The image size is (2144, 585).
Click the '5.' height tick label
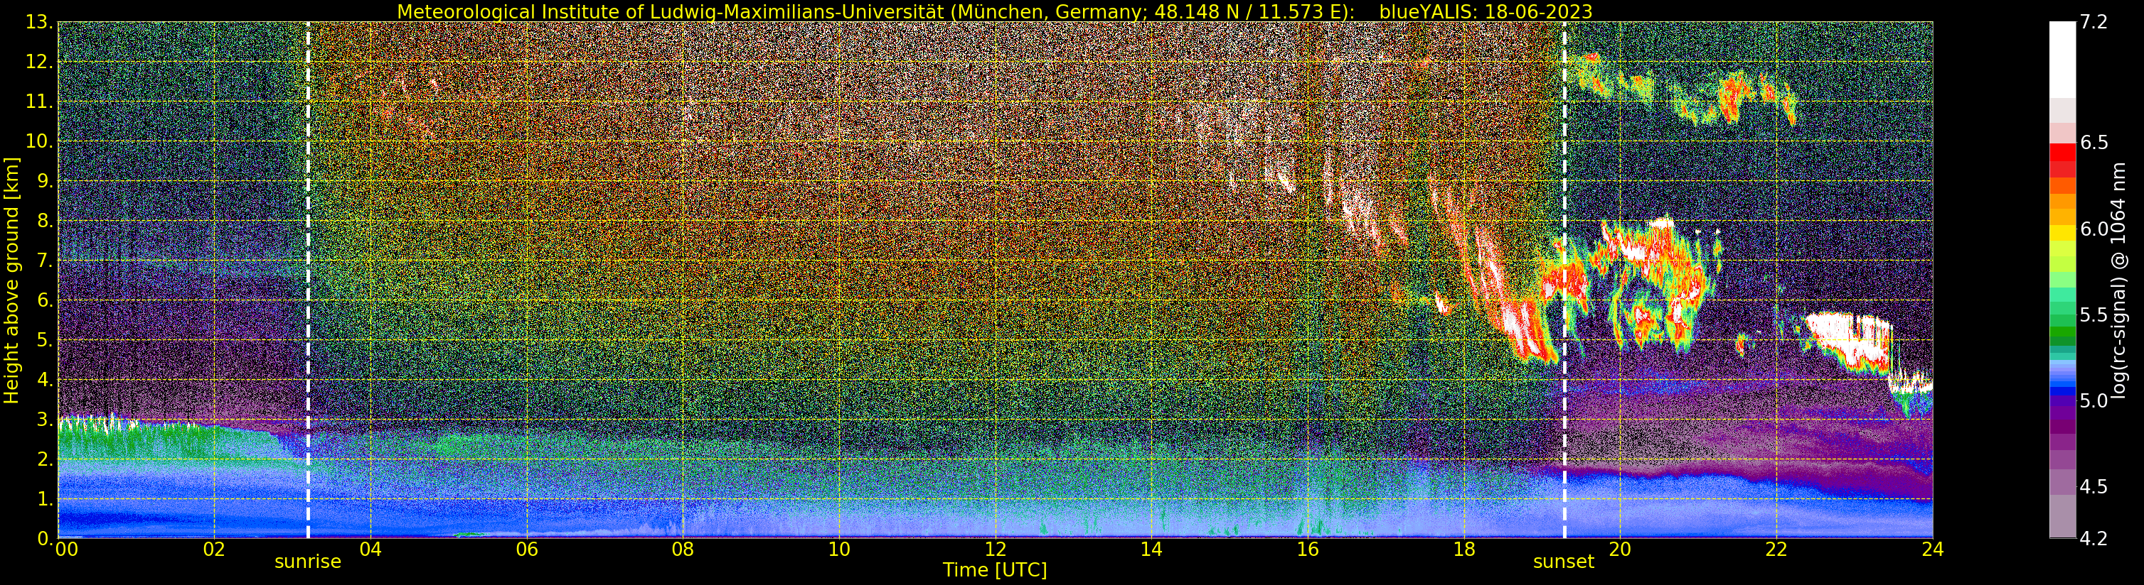[x=44, y=341]
